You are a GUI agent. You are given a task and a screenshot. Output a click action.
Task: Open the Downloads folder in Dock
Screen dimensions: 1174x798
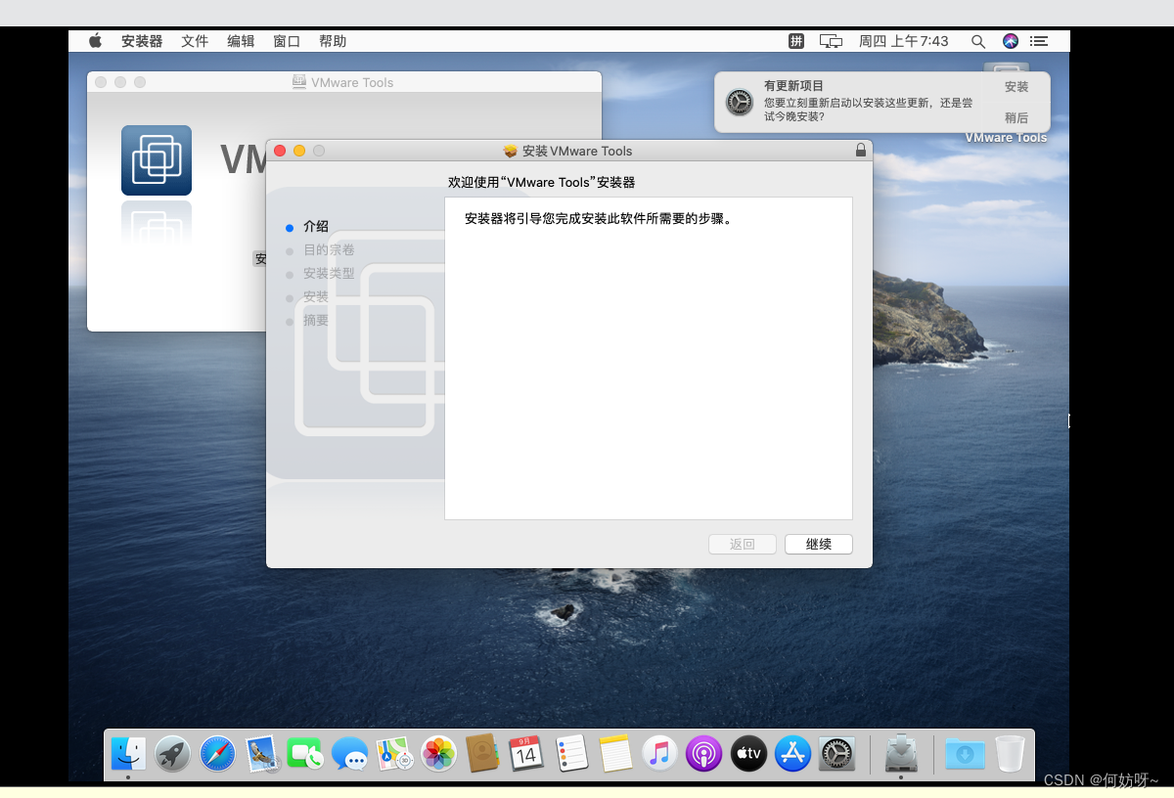pyautogui.click(x=965, y=754)
